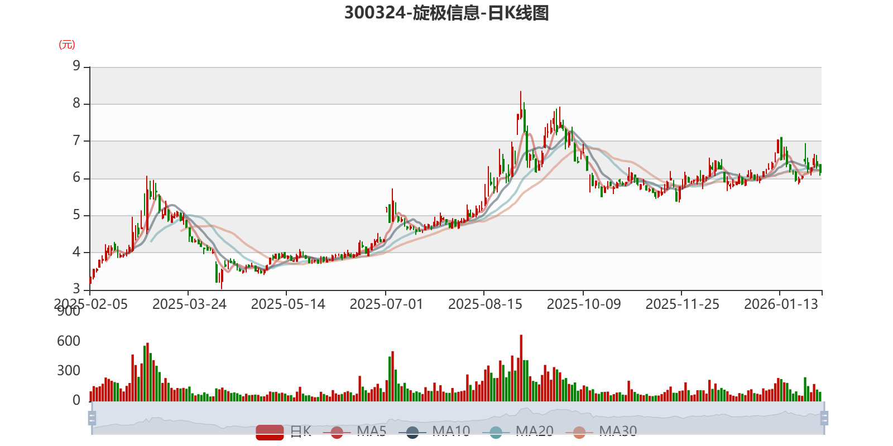Toggle the 日K candlestick series in legend
Image resolution: width=893 pixels, height=446 pixels.
coord(284,432)
